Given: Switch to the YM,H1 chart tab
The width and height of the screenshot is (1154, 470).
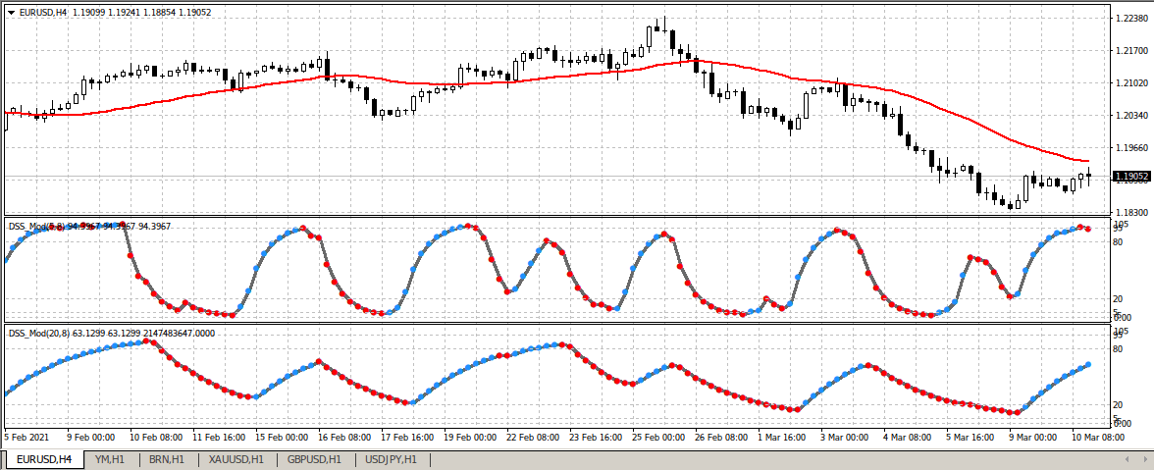Looking at the screenshot, I should (109, 459).
